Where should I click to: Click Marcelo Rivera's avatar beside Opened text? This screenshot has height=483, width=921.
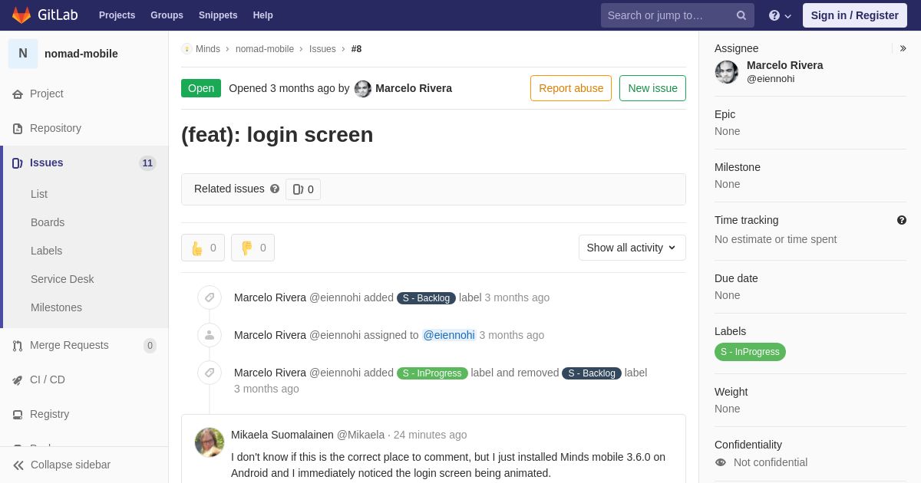(363, 89)
